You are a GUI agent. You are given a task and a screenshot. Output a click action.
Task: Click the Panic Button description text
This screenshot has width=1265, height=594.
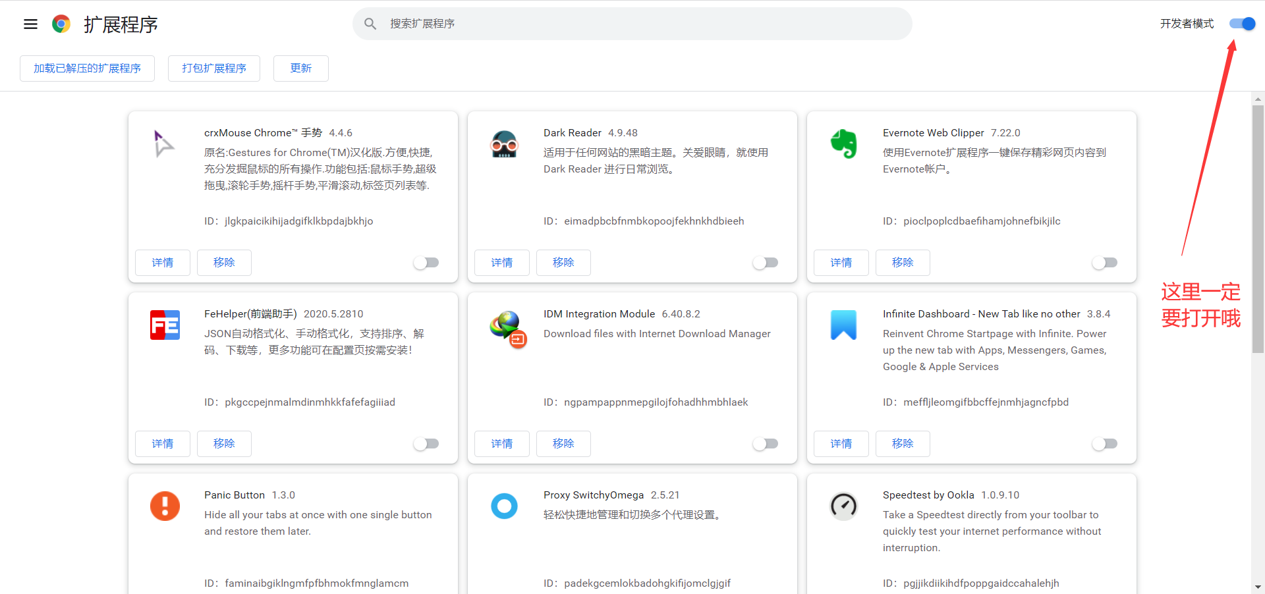318,523
